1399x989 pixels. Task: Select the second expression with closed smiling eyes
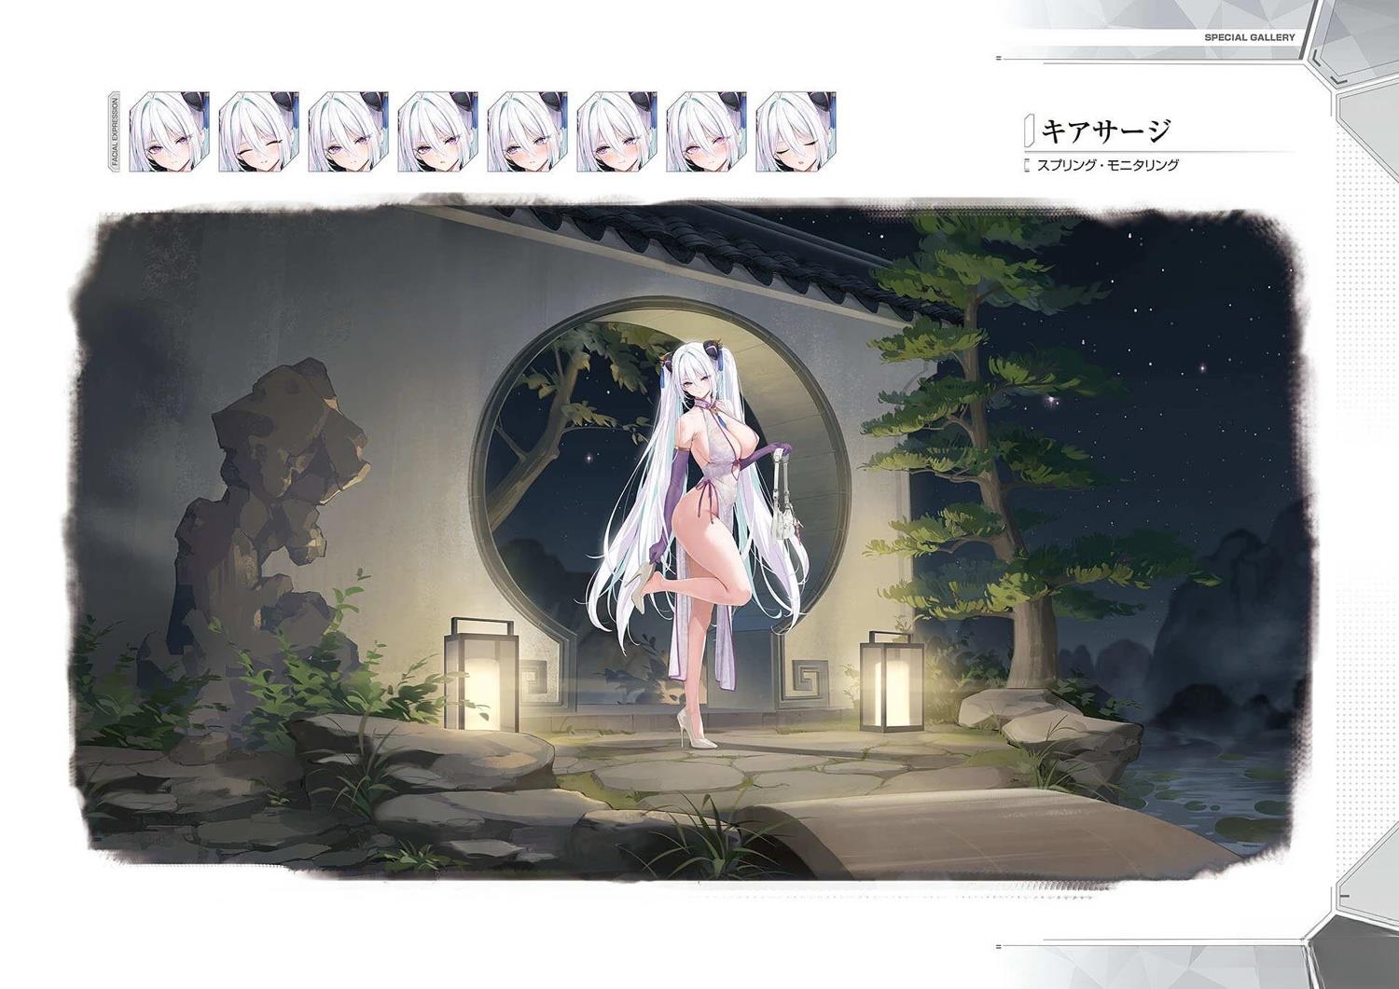pos(258,131)
